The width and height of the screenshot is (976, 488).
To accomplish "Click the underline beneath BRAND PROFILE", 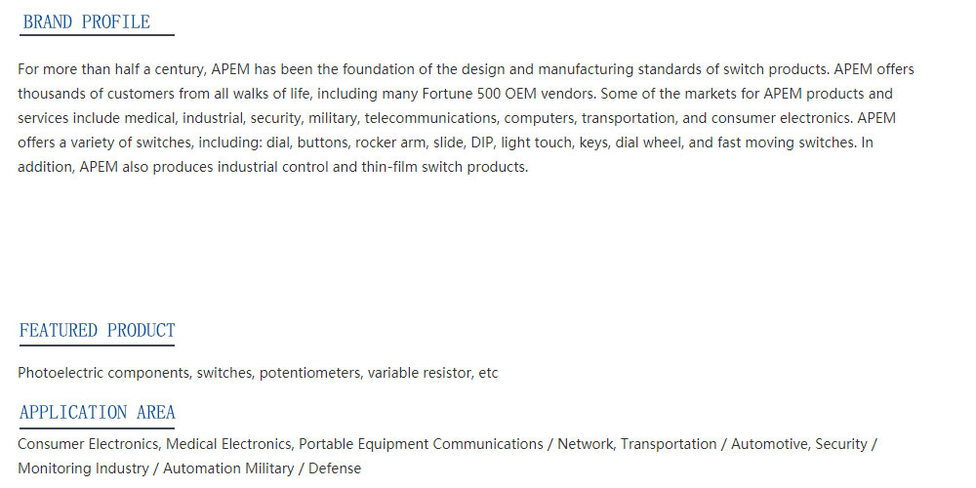I will point(97,35).
